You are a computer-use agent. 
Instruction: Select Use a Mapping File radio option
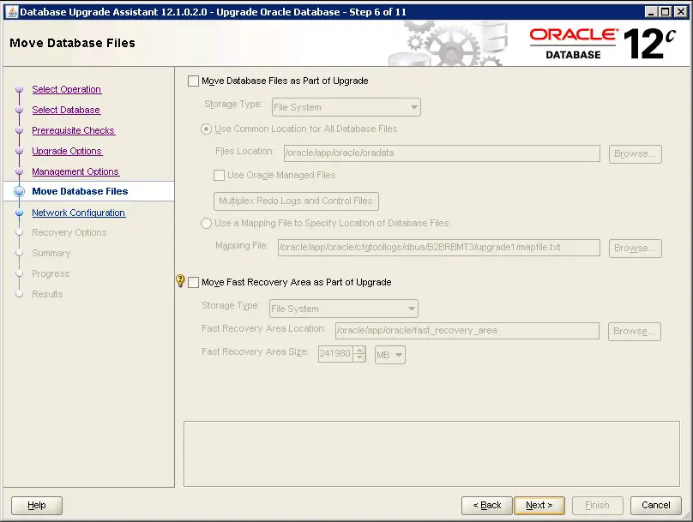pyautogui.click(x=206, y=224)
